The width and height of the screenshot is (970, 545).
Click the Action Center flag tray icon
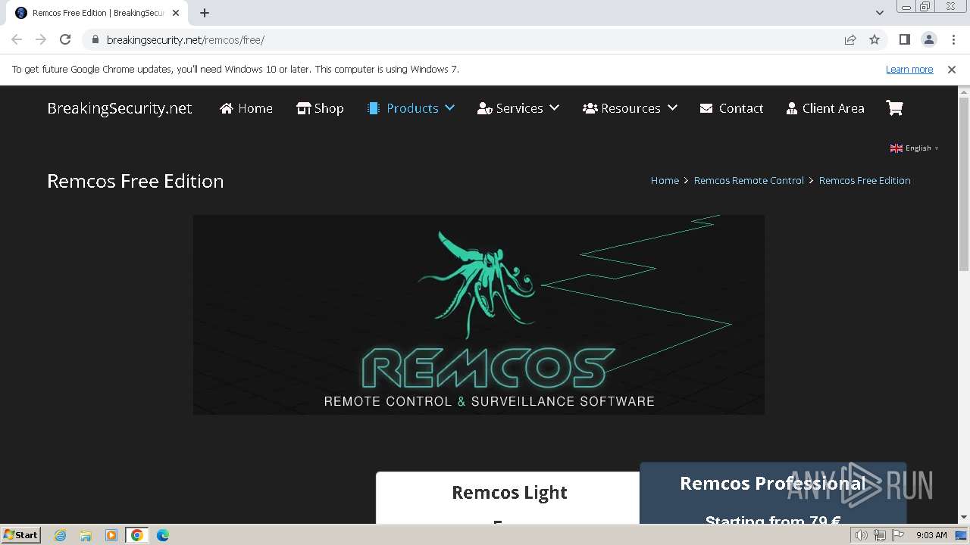(x=898, y=535)
